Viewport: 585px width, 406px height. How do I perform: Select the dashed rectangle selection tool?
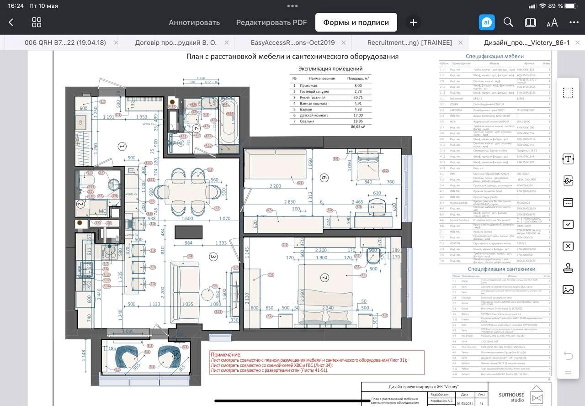[568, 93]
